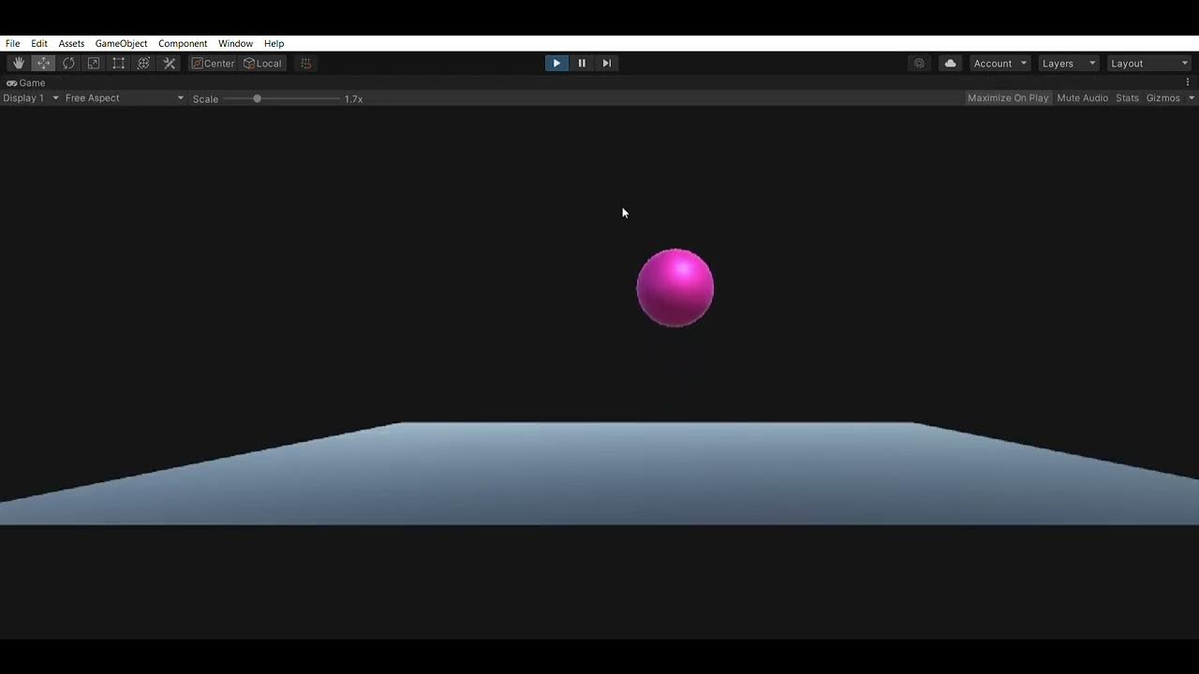Select the Game tab
The image size is (1199, 674).
click(26, 82)
